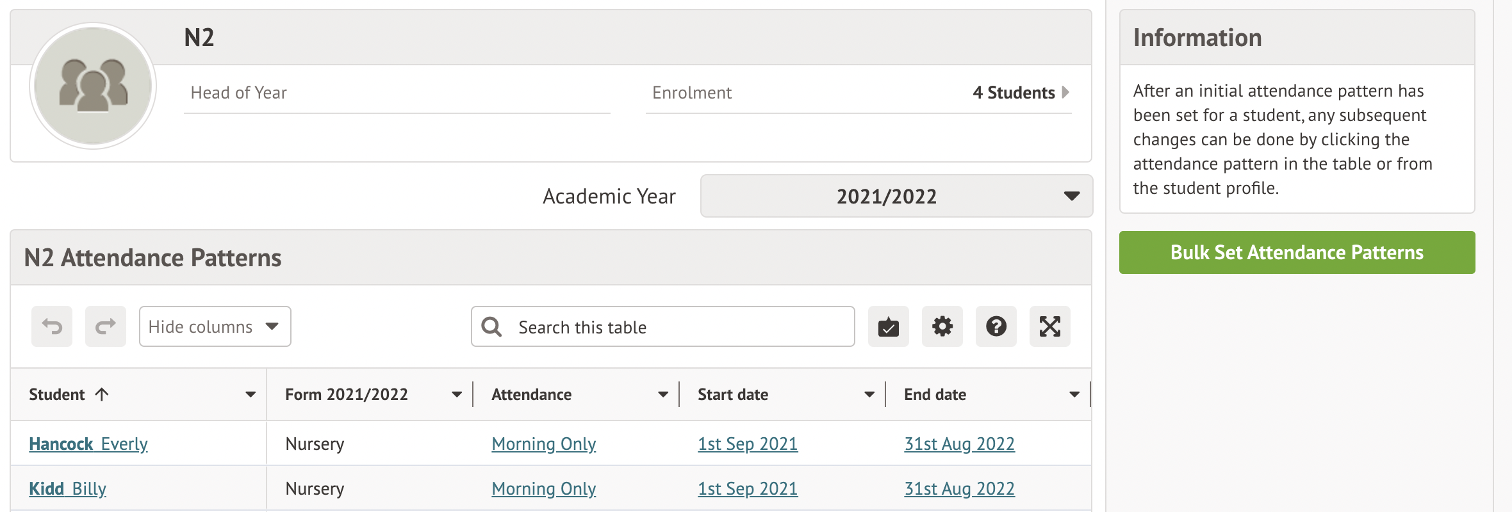Open the Start date column menu arrow
1512x512 pixels.
(869, 394)
